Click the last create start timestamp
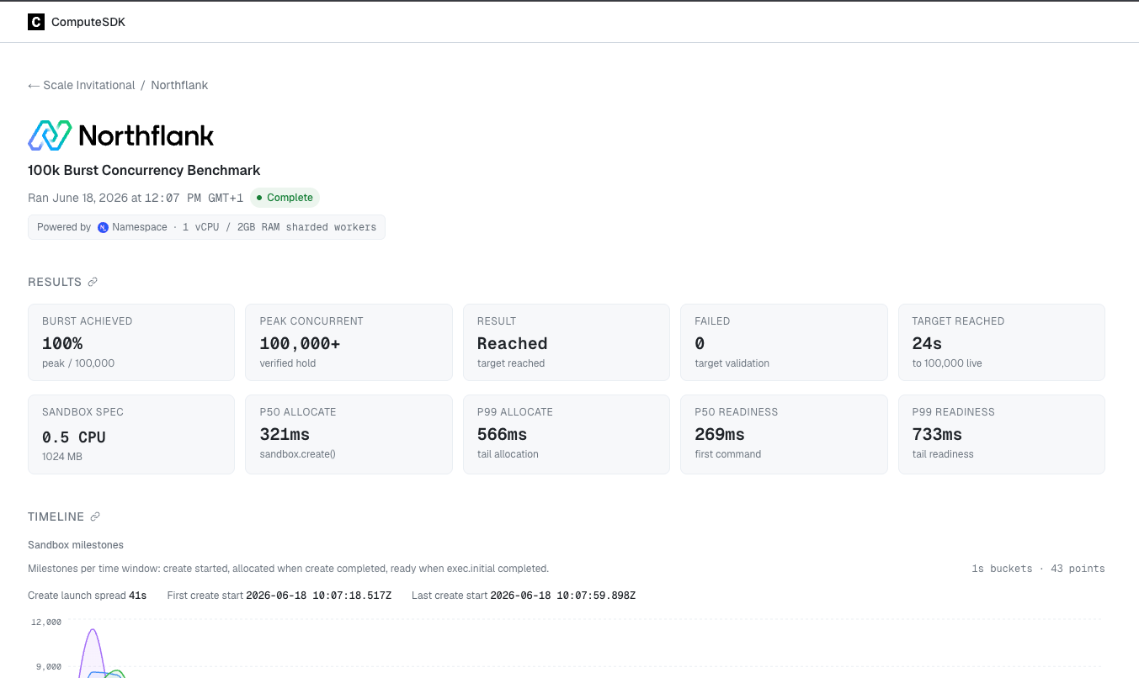 [x=563, y=596]
